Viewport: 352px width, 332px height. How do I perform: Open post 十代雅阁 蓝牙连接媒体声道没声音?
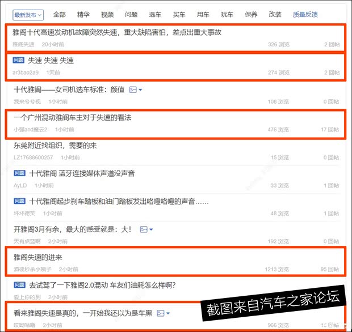pos(82,173)
